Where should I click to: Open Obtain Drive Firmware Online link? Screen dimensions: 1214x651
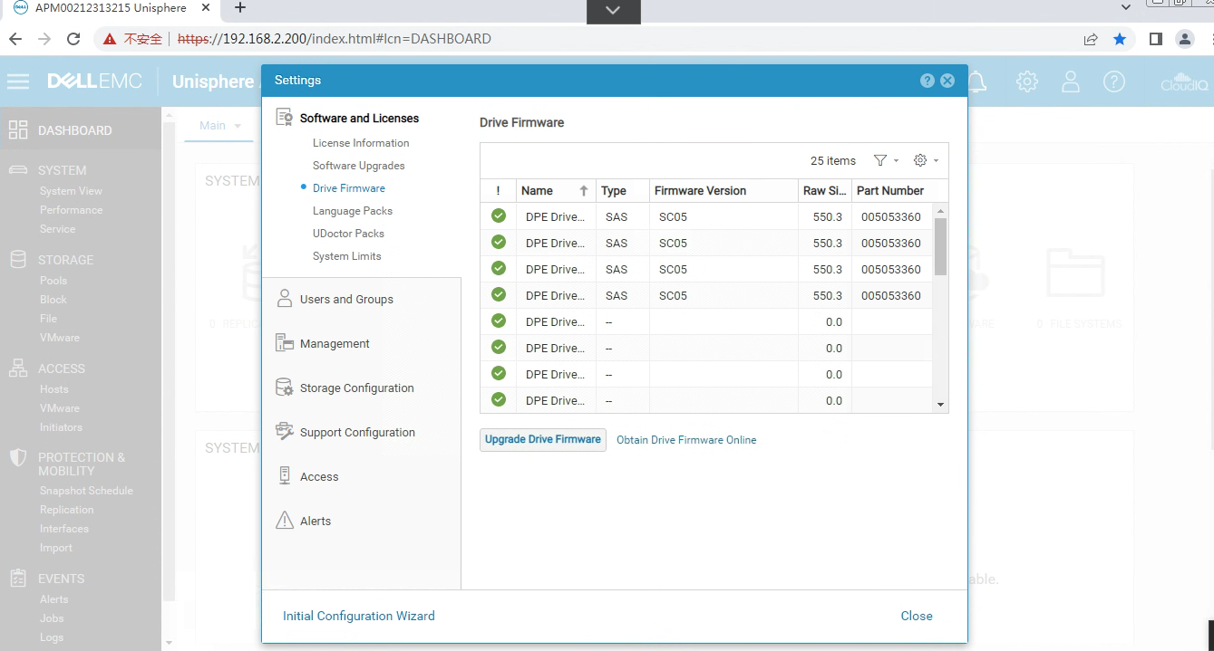coord(686,440)
